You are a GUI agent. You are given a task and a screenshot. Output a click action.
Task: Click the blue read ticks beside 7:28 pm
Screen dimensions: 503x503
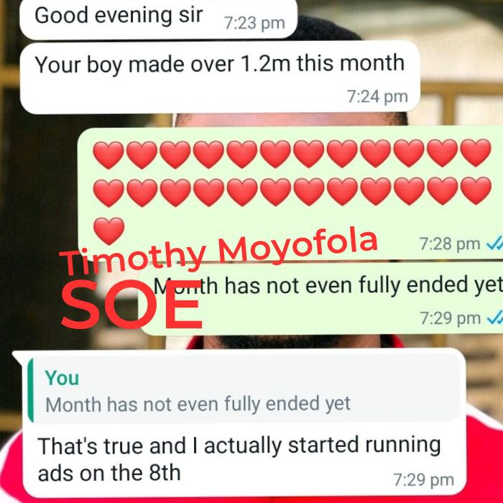[494, 245]
